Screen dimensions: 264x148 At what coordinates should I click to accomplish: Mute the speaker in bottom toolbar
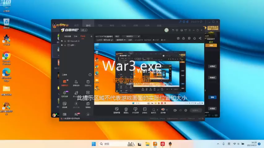click(163, 110)
